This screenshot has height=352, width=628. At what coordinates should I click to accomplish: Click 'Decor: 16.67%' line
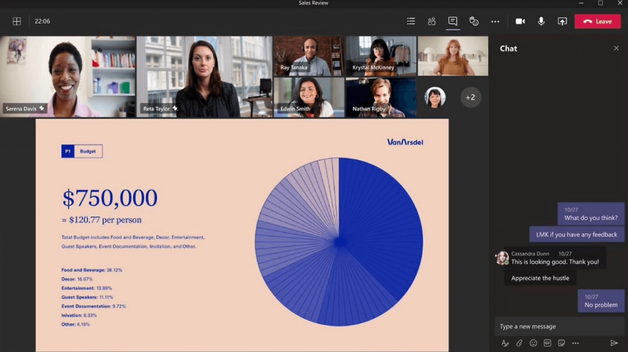[77, 279]
